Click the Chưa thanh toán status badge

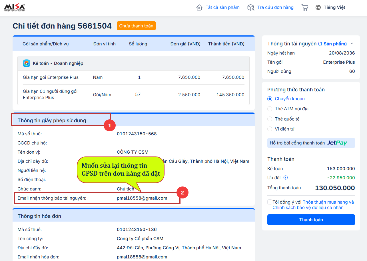pyautogui.click(x=136, y=26)
